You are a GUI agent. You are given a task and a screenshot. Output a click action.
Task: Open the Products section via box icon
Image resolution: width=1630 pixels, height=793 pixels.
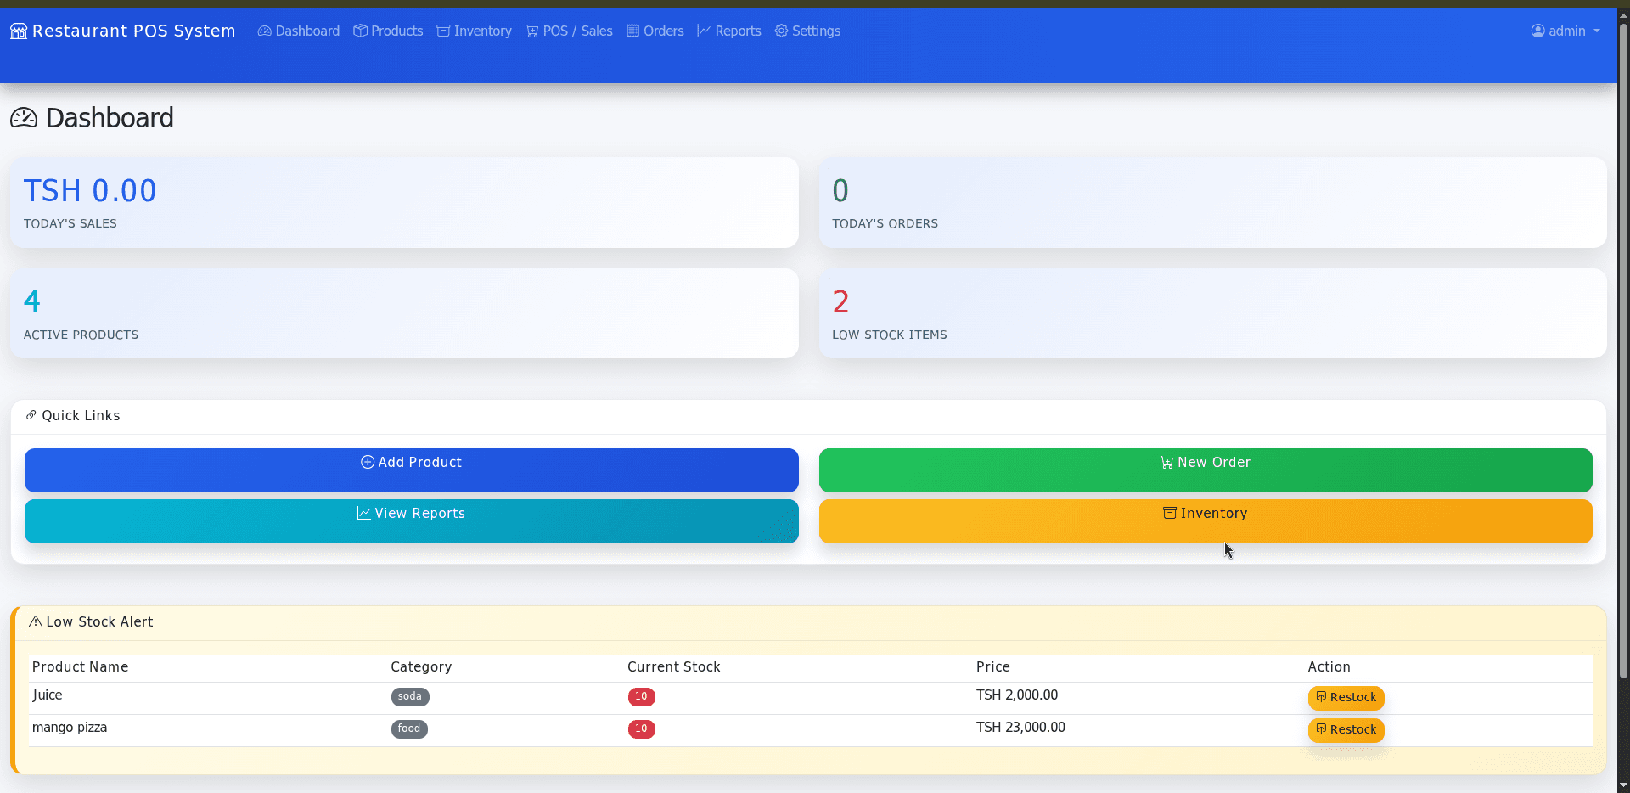click(360, 31)
